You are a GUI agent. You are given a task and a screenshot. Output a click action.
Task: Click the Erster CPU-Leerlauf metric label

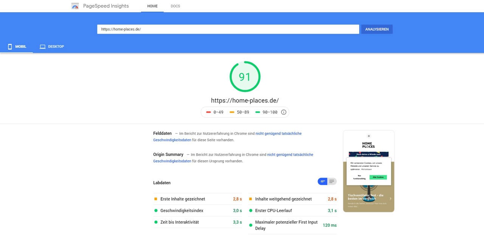(273, 211)
